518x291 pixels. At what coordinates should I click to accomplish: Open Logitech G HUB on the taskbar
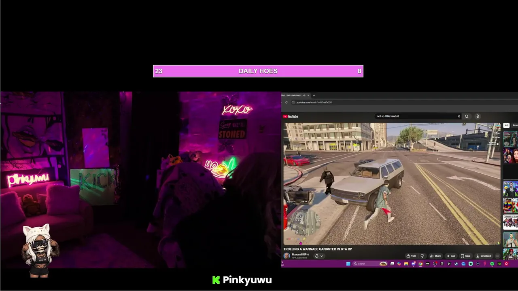(449, 264)
